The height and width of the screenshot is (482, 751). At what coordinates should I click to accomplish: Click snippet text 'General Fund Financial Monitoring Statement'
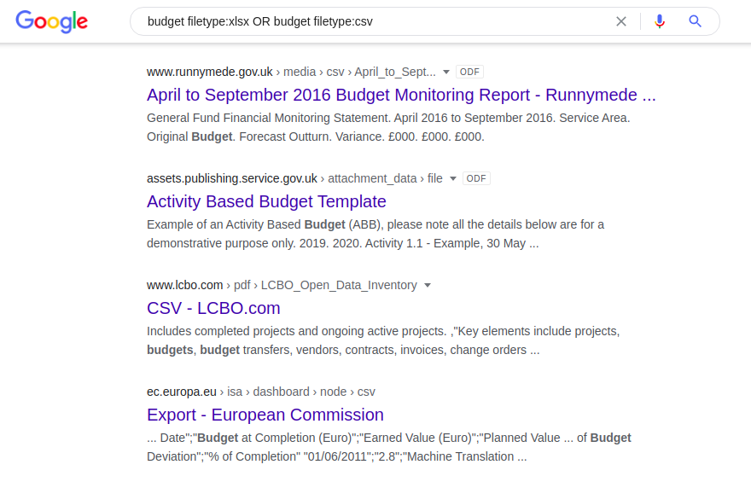pyautogui.click(x=265, y=119)
